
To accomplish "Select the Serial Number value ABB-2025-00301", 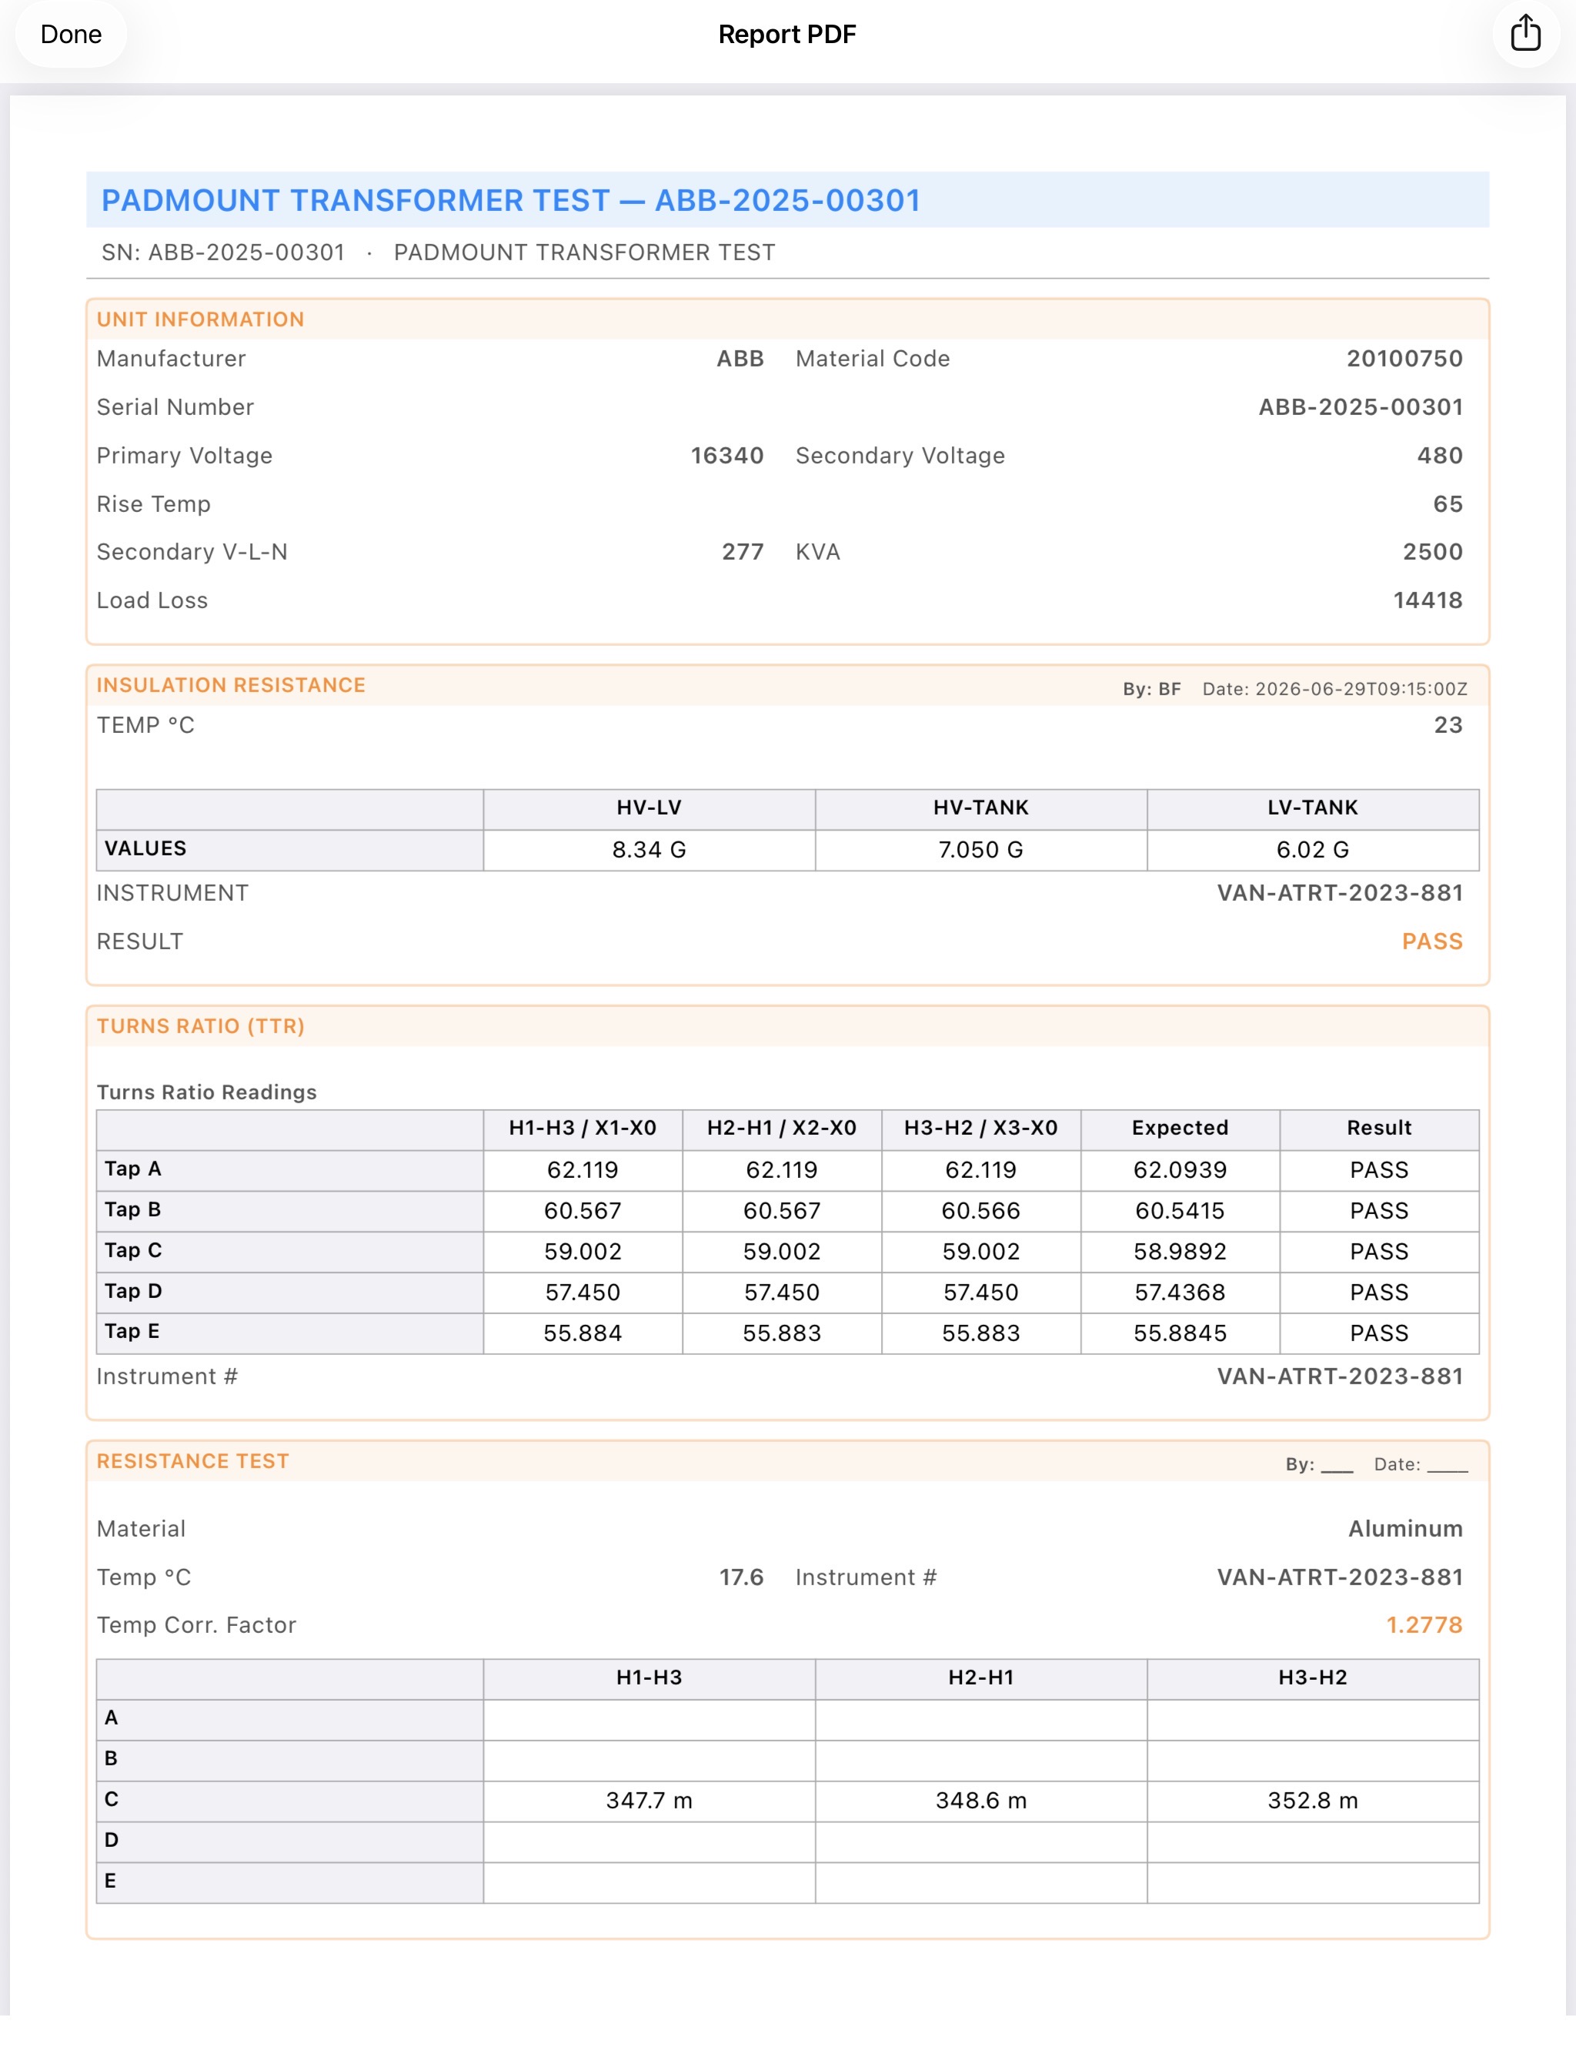I will [1361, 407].
